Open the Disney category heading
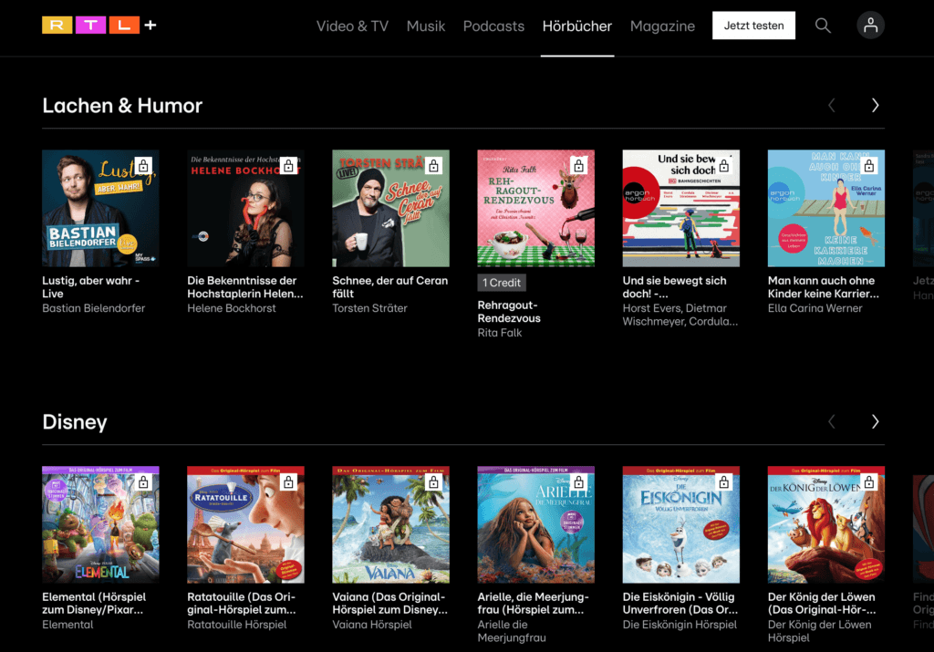 click(x=75, y=421)
